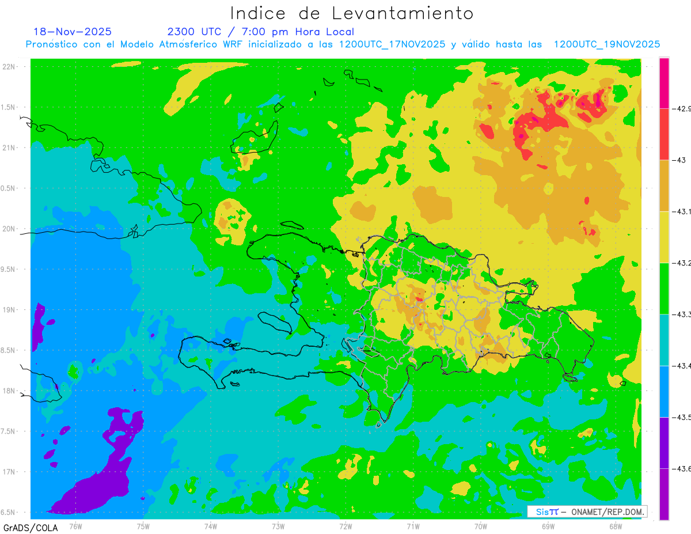Screen dimensions: 691x534
Task: Click the "75W" longitude label
Action: tap(143, 526)
